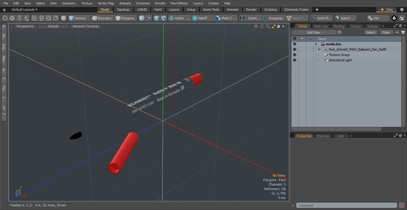Collapse the modo.lxo scene tree
This screenshot has height=210, width=407.
point(316,44)
